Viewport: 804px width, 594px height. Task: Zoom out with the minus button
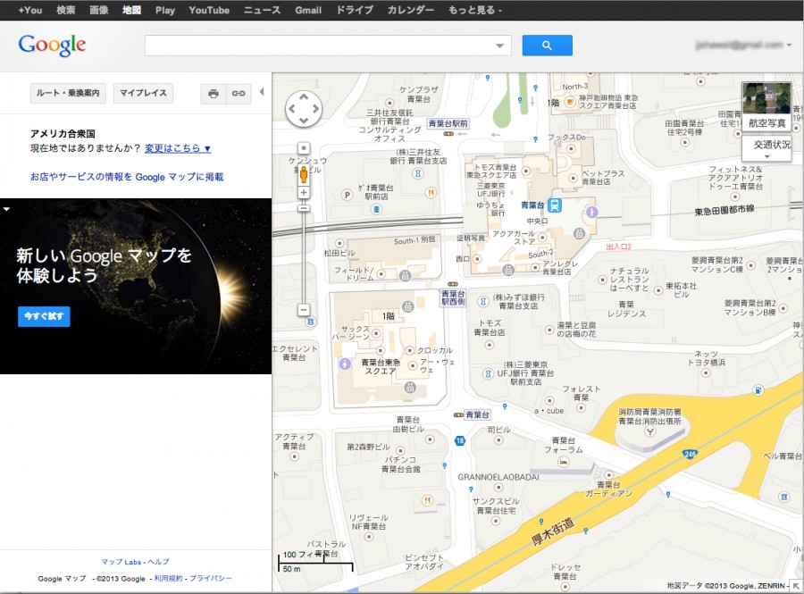click(x=304, y=310)
